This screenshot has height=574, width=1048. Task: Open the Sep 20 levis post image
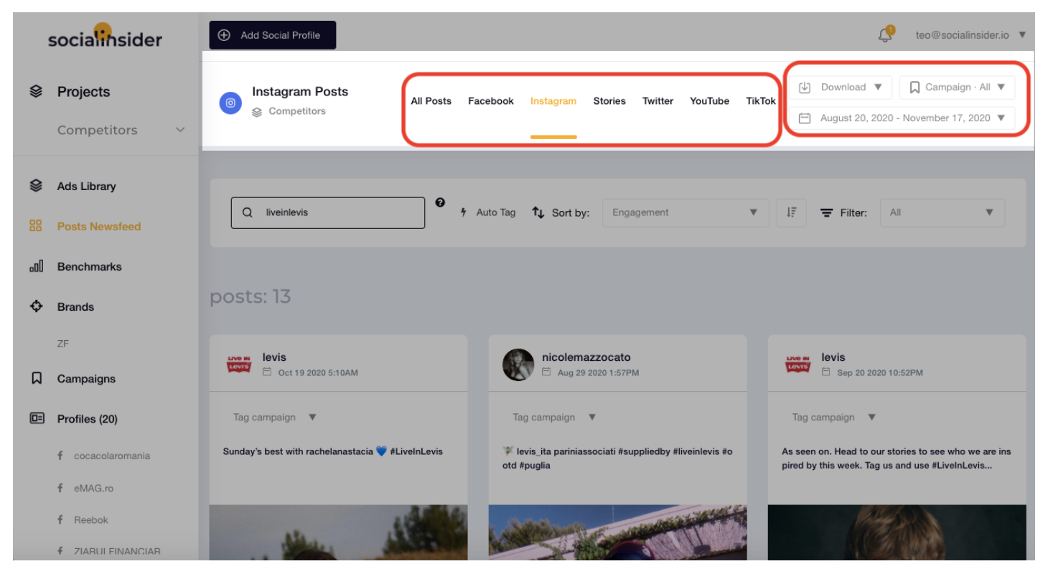point(897,532)
